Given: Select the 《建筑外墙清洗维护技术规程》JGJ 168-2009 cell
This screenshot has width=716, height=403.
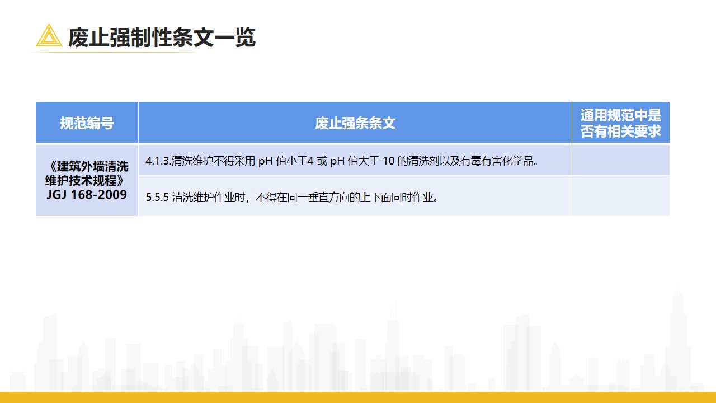Looking at the screenshot, I should point(87,180).
